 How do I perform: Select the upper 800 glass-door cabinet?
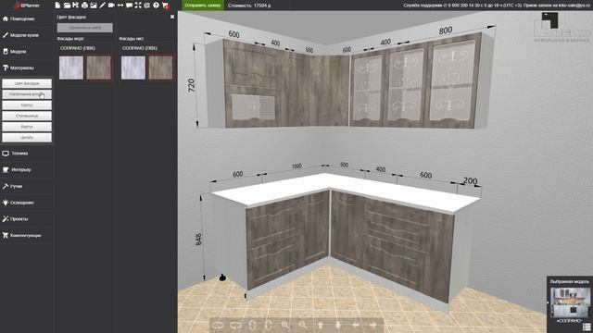click(453, 81)
